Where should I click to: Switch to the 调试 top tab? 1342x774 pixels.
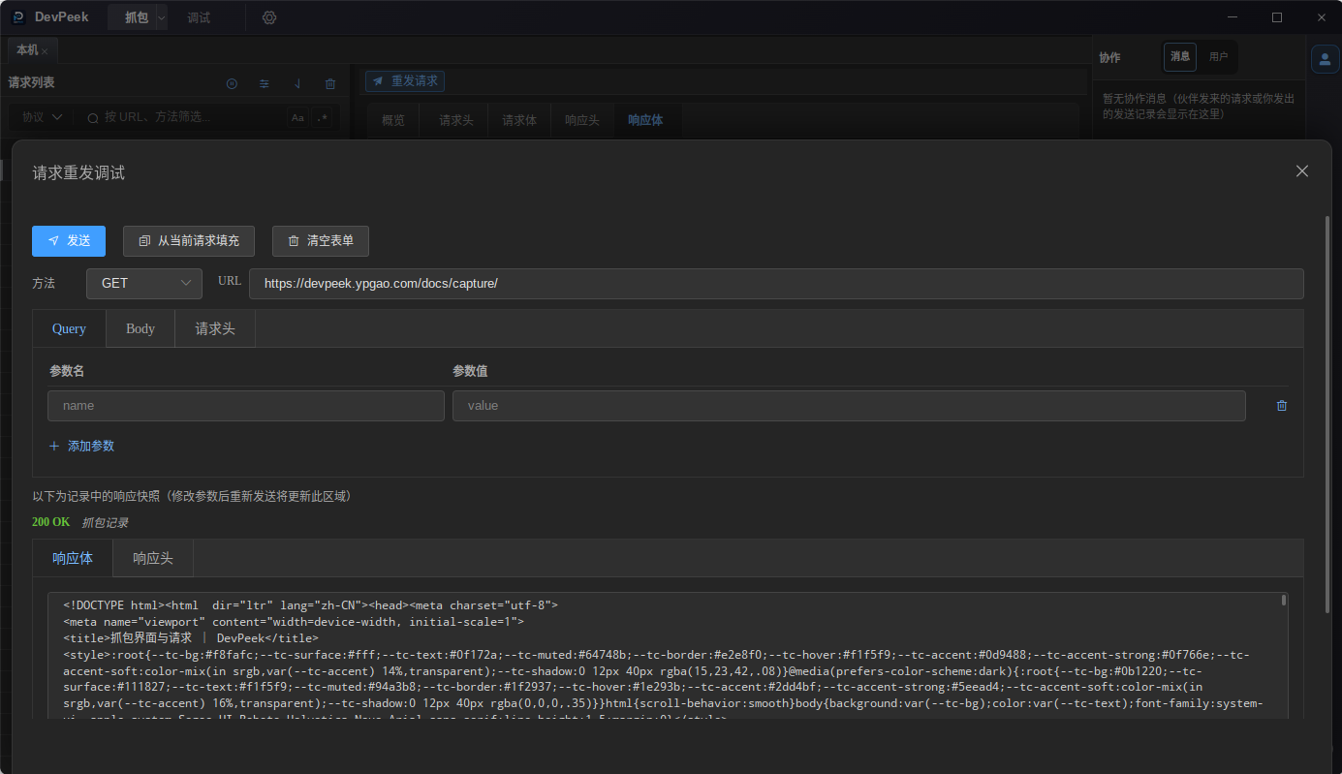pos(199,17)
